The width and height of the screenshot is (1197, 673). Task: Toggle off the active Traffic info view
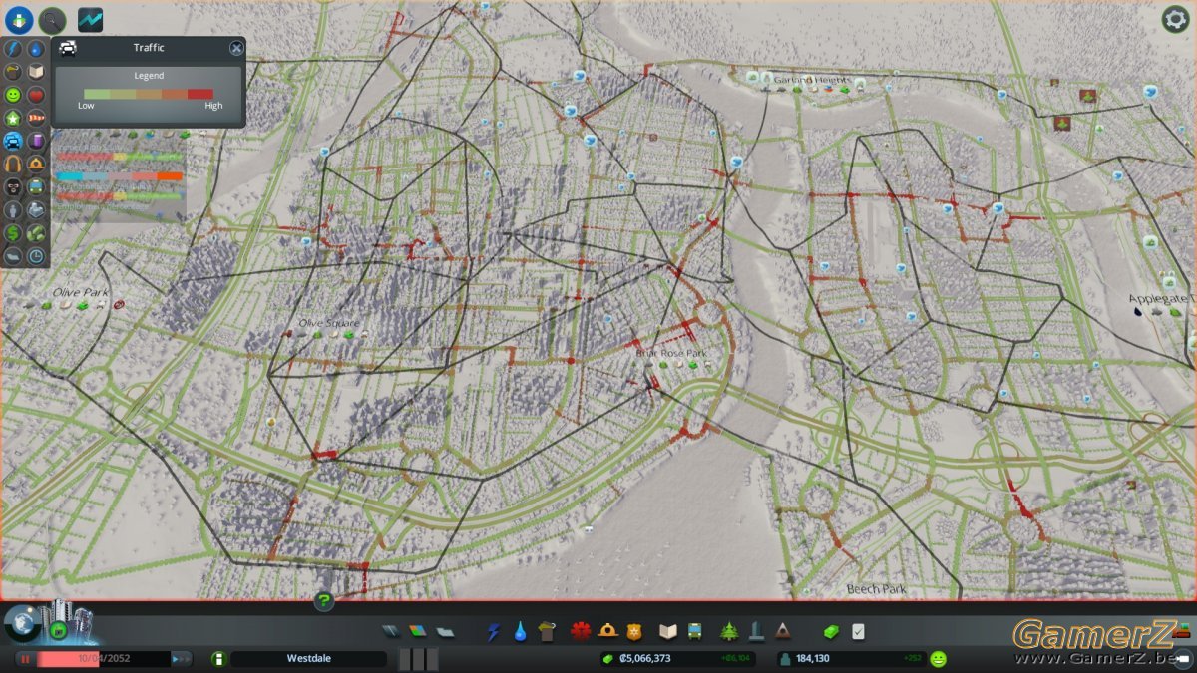tap(13, 141)
